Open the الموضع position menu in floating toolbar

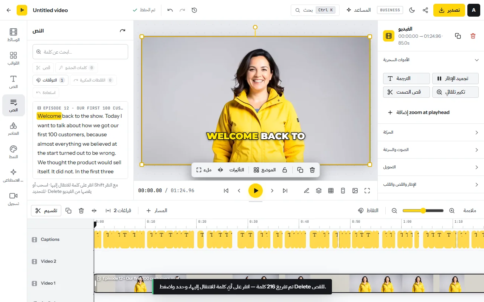pyautogui.click(x=265, y=170)
